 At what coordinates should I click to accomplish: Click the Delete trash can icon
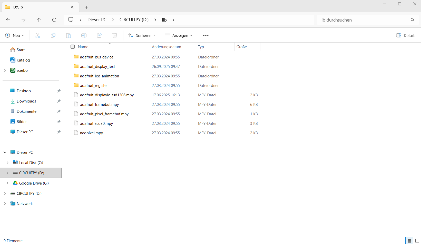click(115, 35)
